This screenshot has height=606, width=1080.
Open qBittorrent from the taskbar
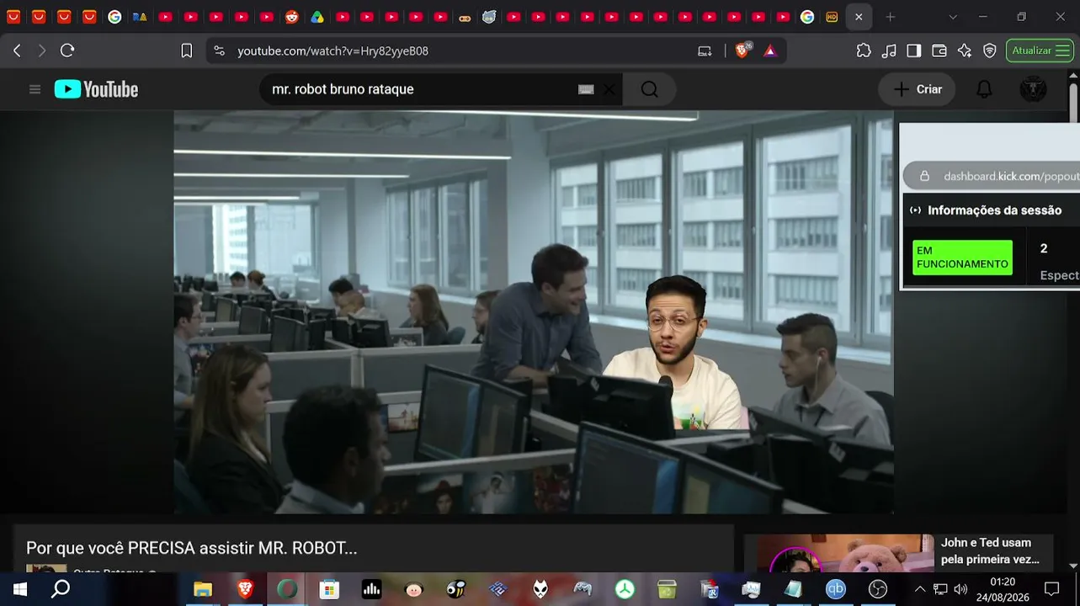[836, 589]
